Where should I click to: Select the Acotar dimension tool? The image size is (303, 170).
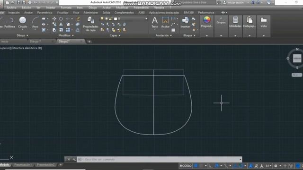165,22
